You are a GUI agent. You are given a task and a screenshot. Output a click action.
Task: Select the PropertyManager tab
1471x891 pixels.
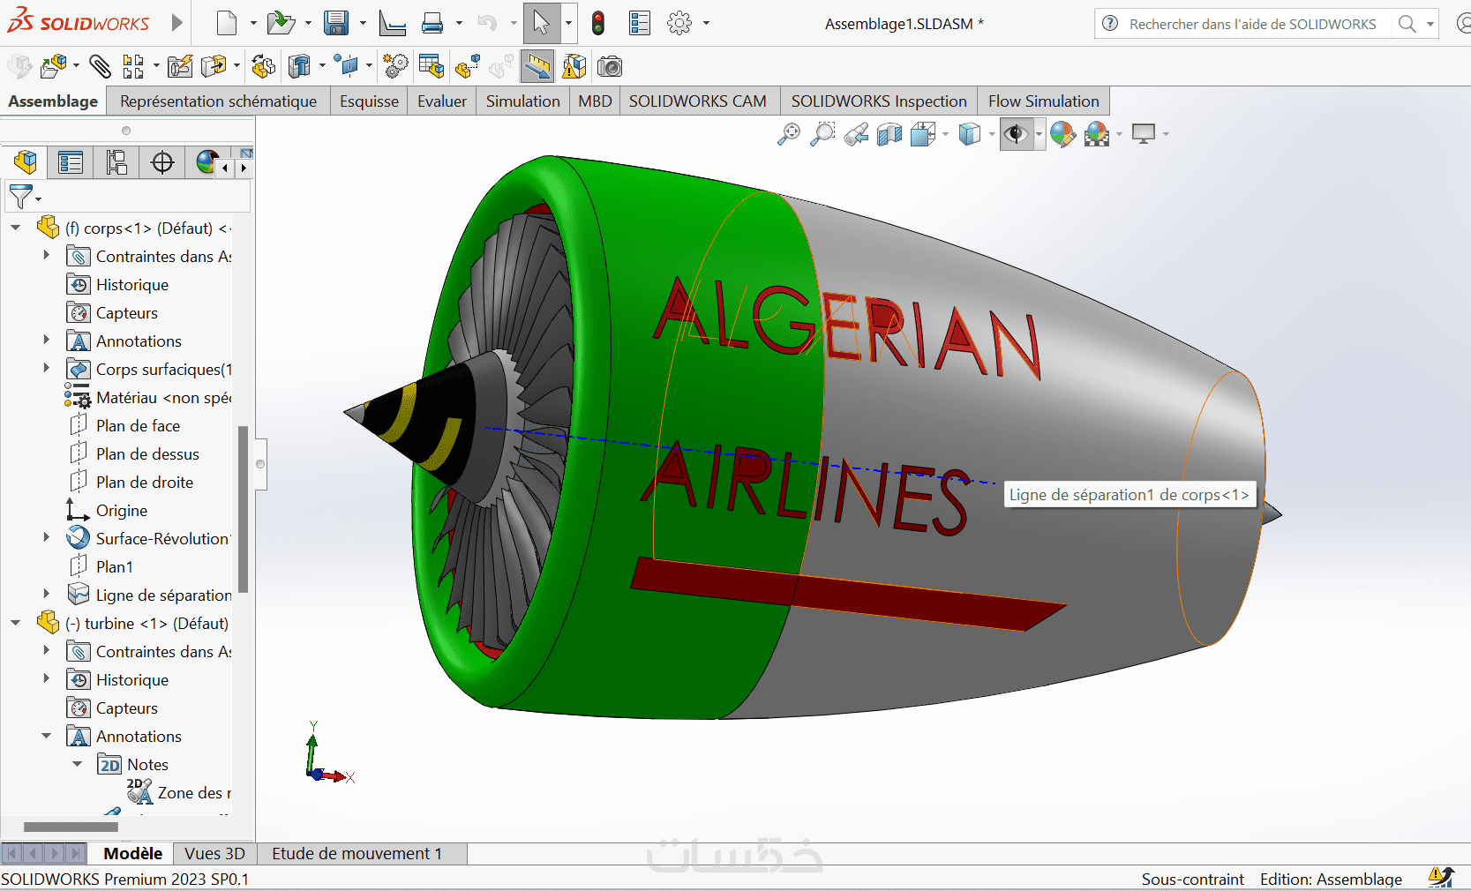[70, 162]
